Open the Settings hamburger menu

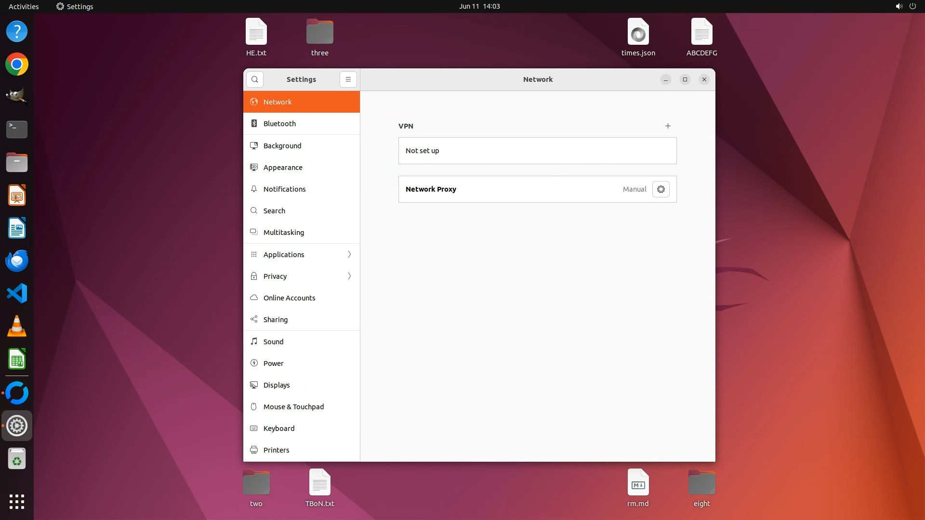[348, 79]
